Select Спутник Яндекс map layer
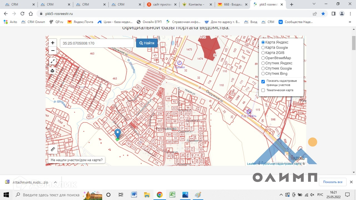 (263, 63)
